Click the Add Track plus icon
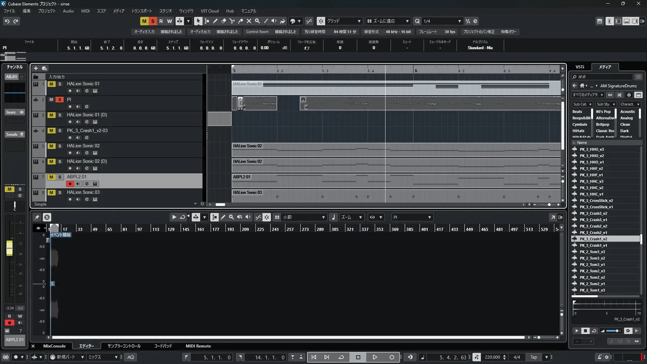 tap(36, 68)
